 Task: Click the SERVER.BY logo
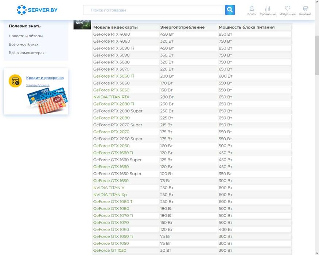(37, 10)
